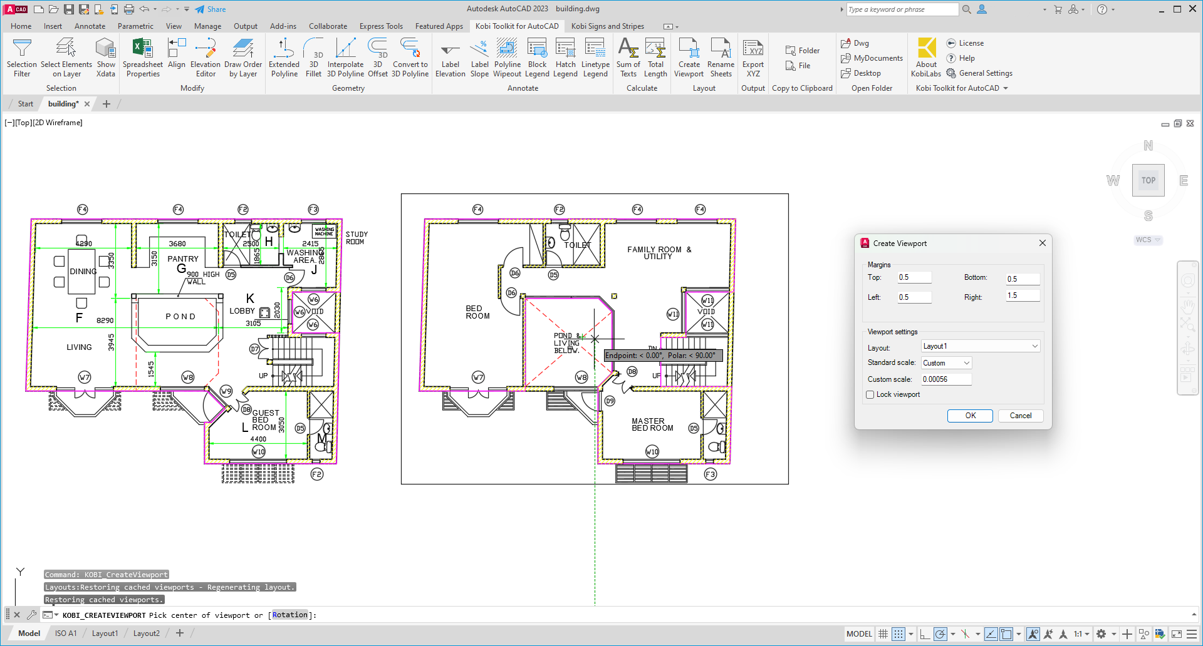Toggle ortho mode in status bar
1203x646 pixels.
[925, 634]
